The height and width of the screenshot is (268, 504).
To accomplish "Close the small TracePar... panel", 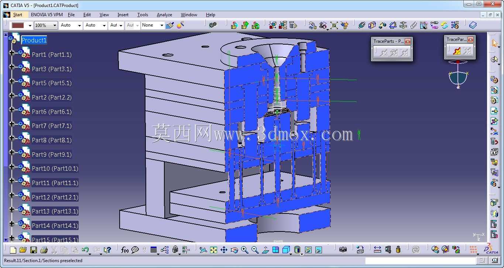I will [470, 39].
